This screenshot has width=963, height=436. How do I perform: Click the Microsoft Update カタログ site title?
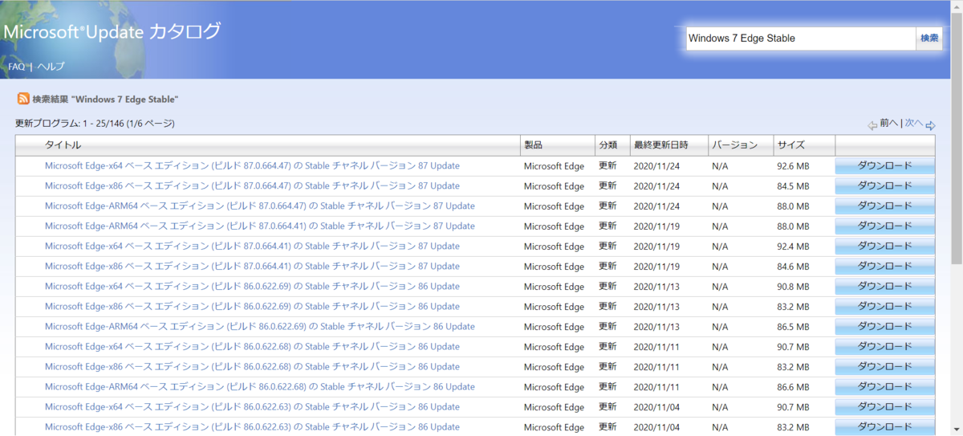click(x=112, y=32)
